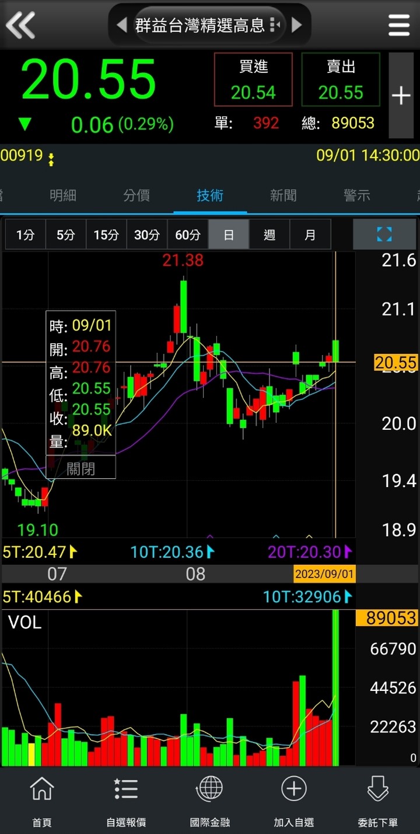Tap the tall green latest volume bar
Viewport: 420px width, 834px height.
click(335, 687)
